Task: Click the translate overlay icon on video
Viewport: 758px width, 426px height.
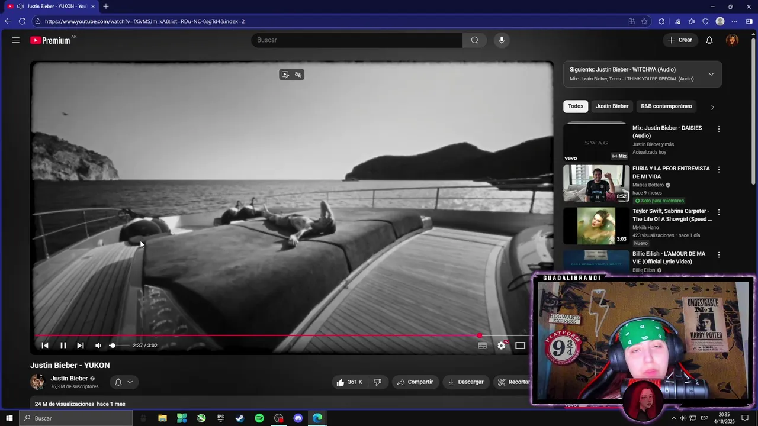Action: tap(298, 75)
